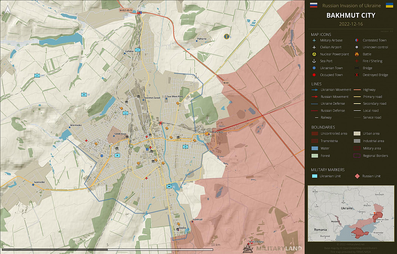Click the Ukrainian unit marker labeled 241
Image resolution: width=397 pixels, height=254 pixels.
pyautogui.click(x=37, y=76)
